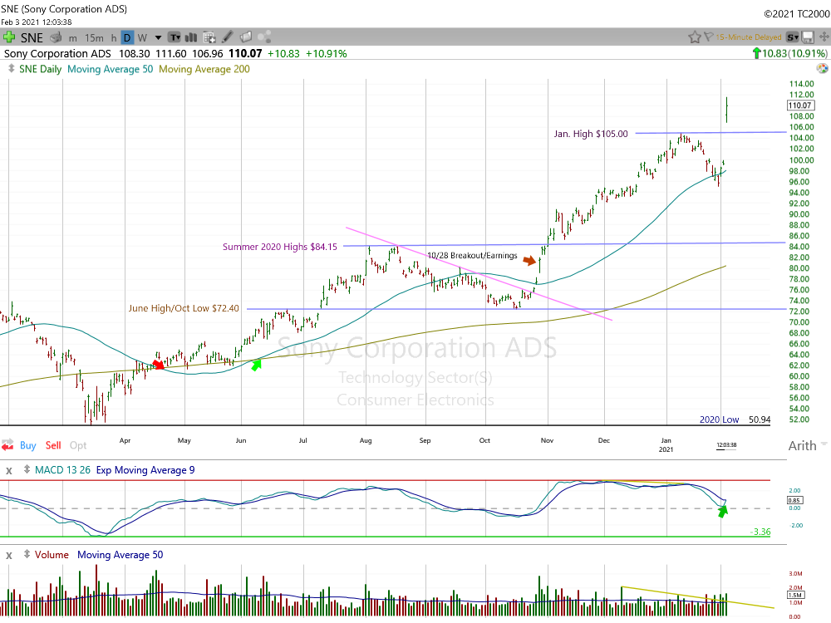
Task: Toggle the flag icon
Action: (708, 37)
